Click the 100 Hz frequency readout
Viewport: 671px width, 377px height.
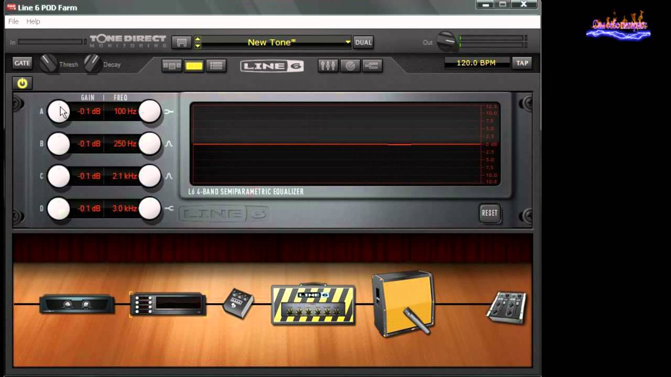click(125, 112)
